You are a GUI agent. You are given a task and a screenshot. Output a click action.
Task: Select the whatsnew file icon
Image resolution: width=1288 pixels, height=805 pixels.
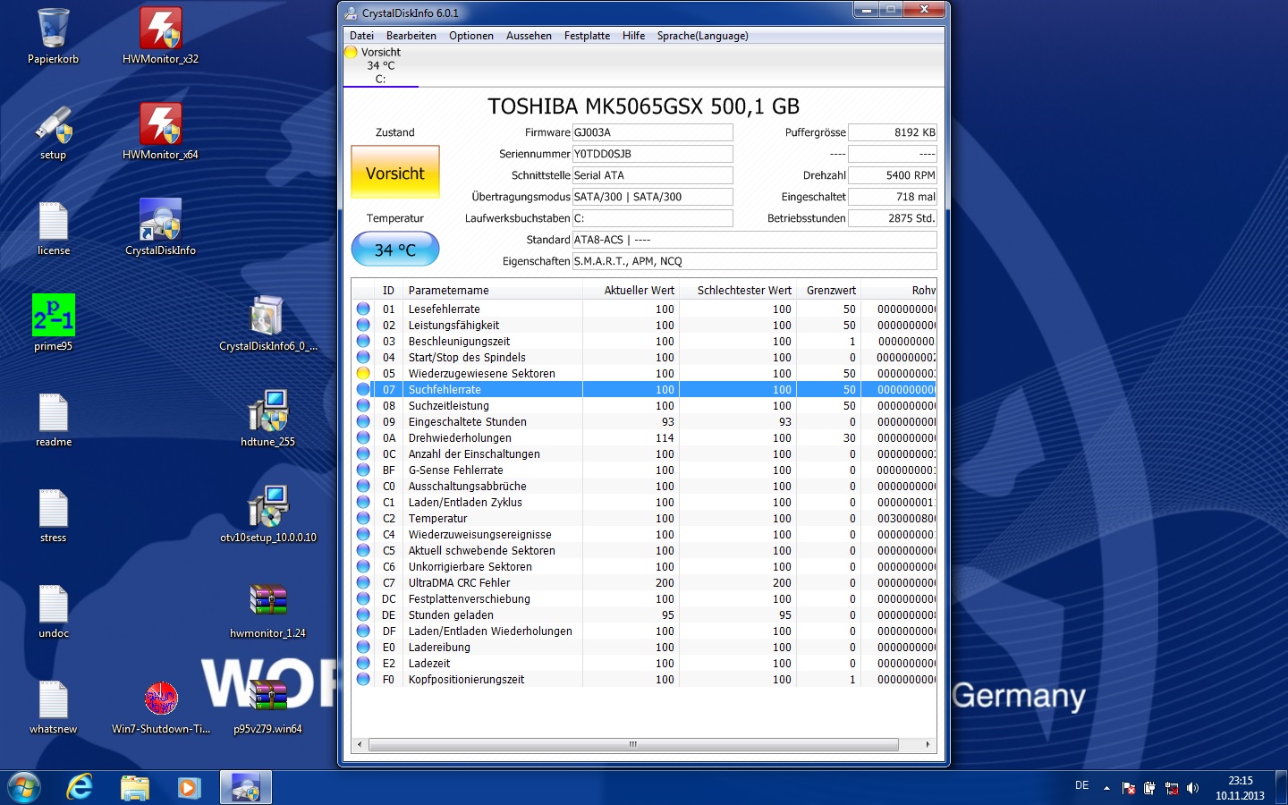click(x=53, y=706)
